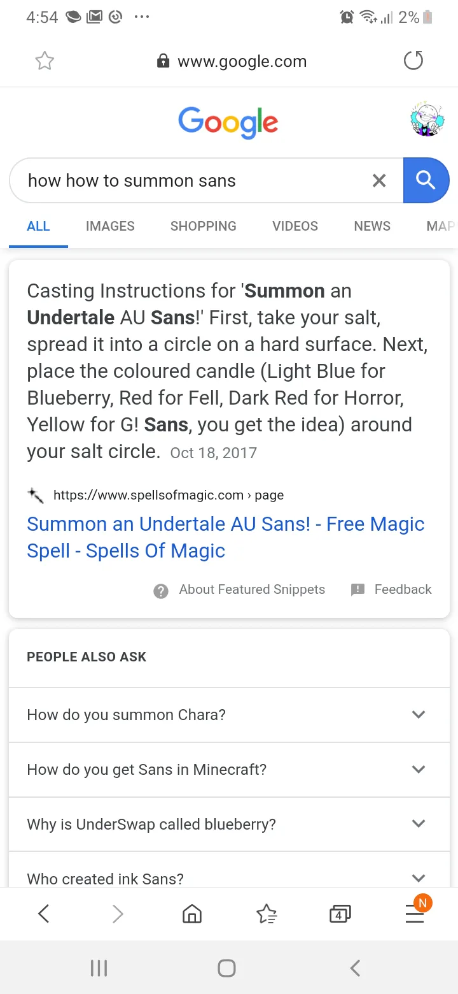Expand "How do you get Sans in Minecraft?"
Screen dimensions: 458x994
click(229, 770)
